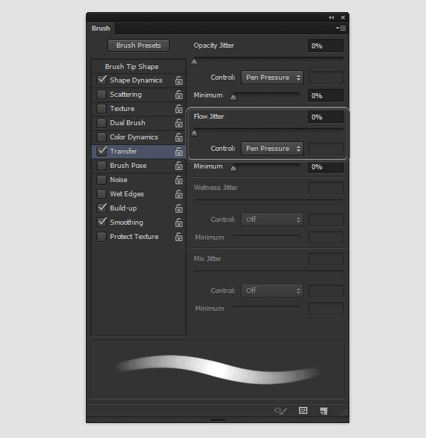Enable the Scattering checkbox
426x438 pixels.
(x=102, y=95)
